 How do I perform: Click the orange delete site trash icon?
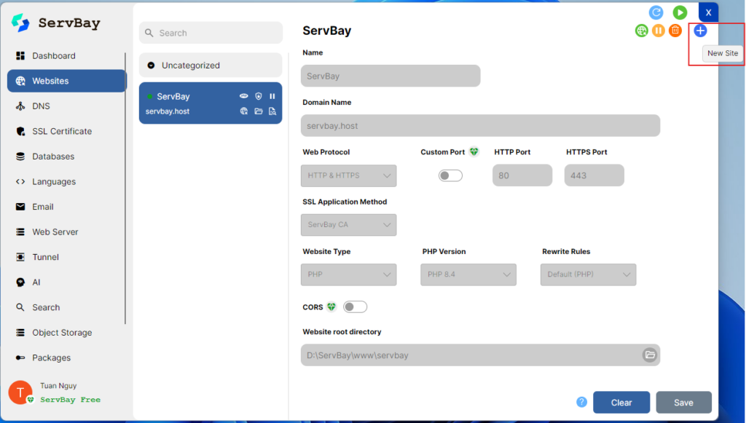(x=675, y=31)
